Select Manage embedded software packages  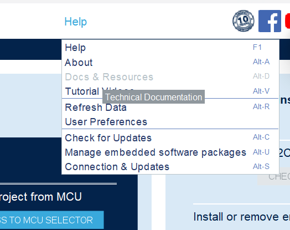click(x=170, y=152)
